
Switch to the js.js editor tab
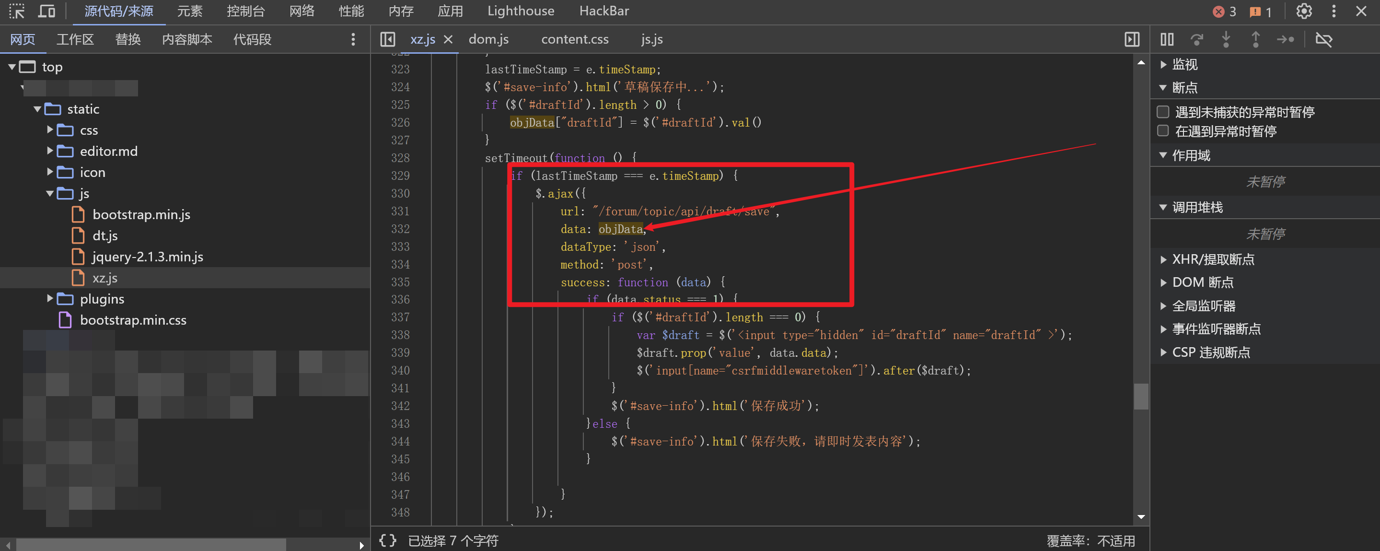tap(652, 39)
